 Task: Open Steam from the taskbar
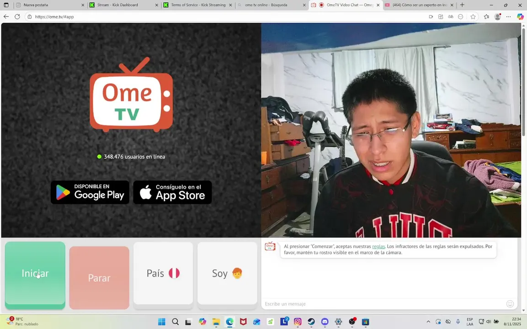pyautogui.click(x=311, y=322)
